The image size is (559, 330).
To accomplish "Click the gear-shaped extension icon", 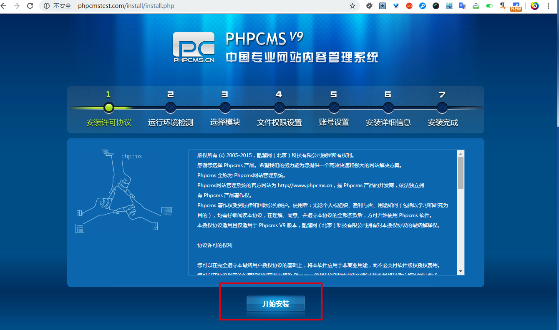I will (369, 6).
